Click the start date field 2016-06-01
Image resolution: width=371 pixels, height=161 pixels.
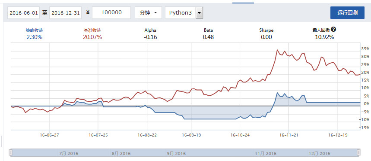24,13
